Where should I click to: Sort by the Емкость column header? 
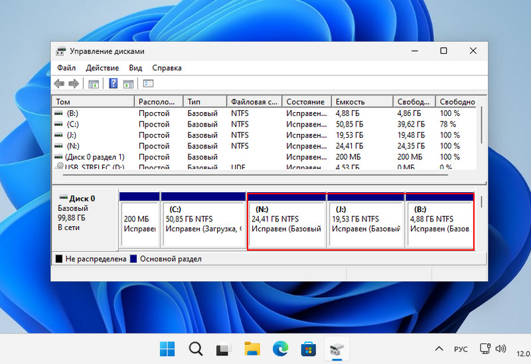pyautogui.click(x=362, y=101)
